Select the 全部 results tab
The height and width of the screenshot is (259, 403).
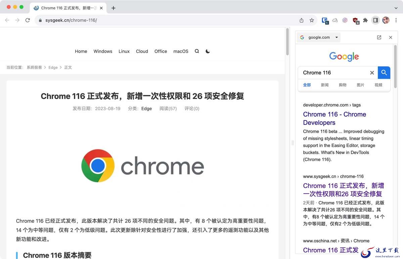(x=307, y=85)
